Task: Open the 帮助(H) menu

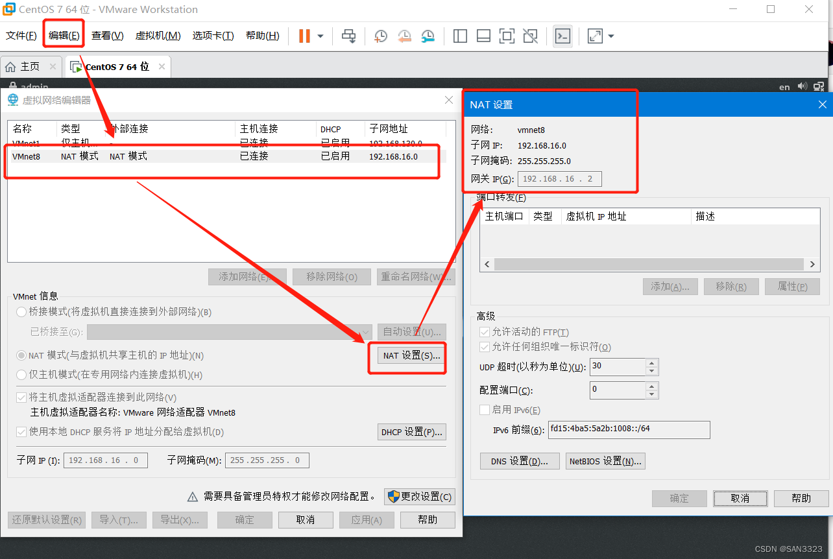Action: [262, 36]
